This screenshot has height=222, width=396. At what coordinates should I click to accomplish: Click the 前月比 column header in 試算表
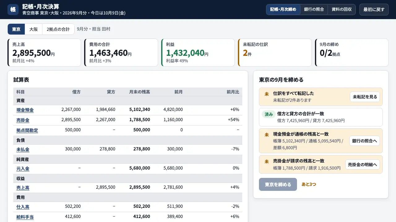(x=233, y=92)
